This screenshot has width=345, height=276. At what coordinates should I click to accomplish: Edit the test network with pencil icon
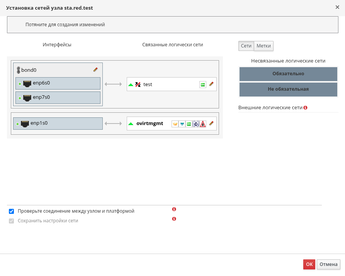tap(211, 84)
